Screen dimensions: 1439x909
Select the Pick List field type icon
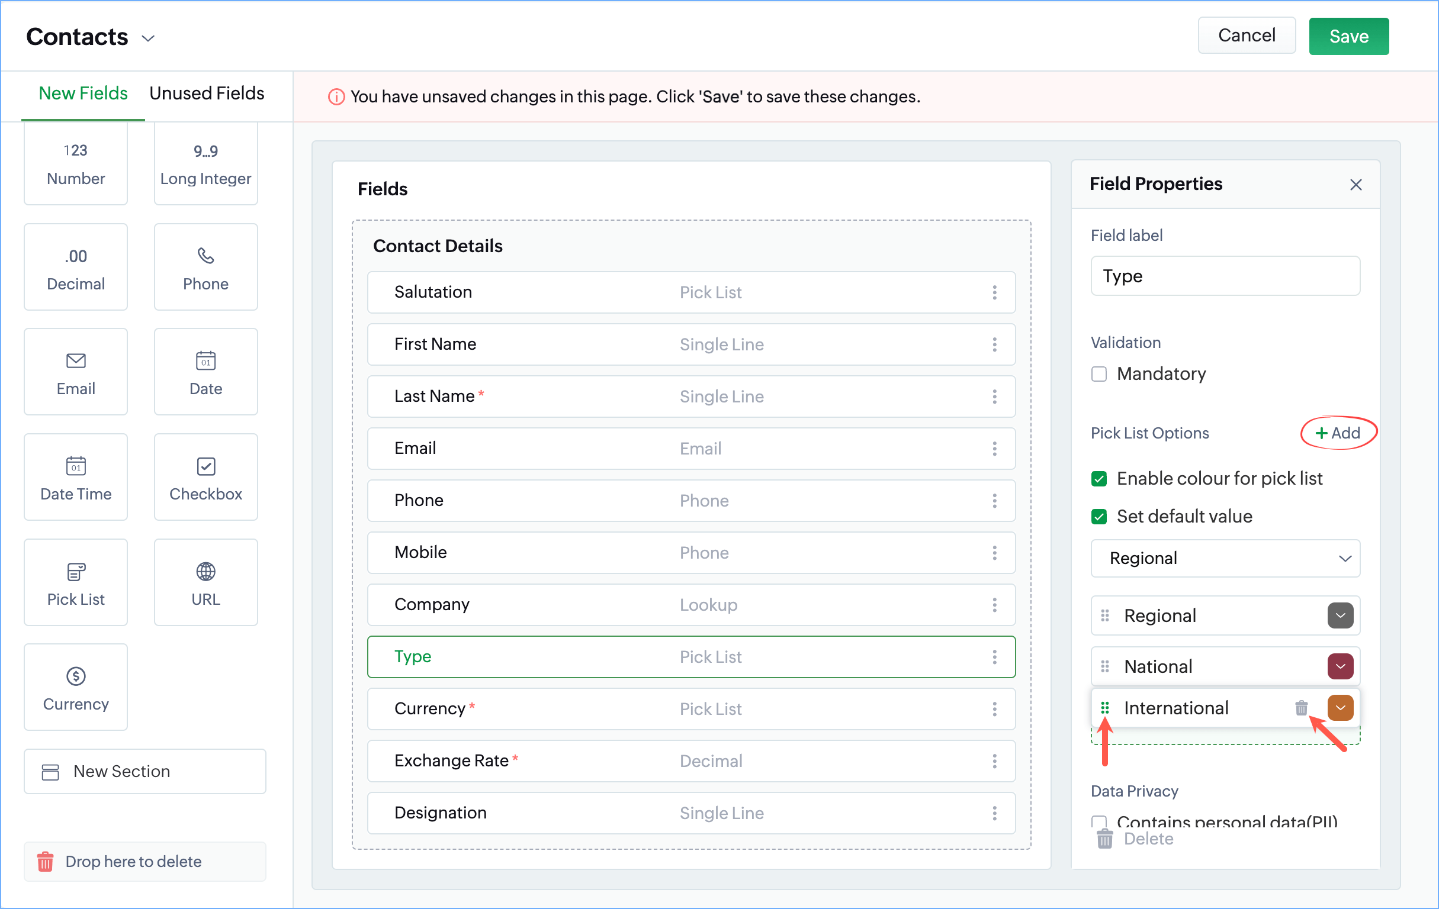[x=76, y=571]
